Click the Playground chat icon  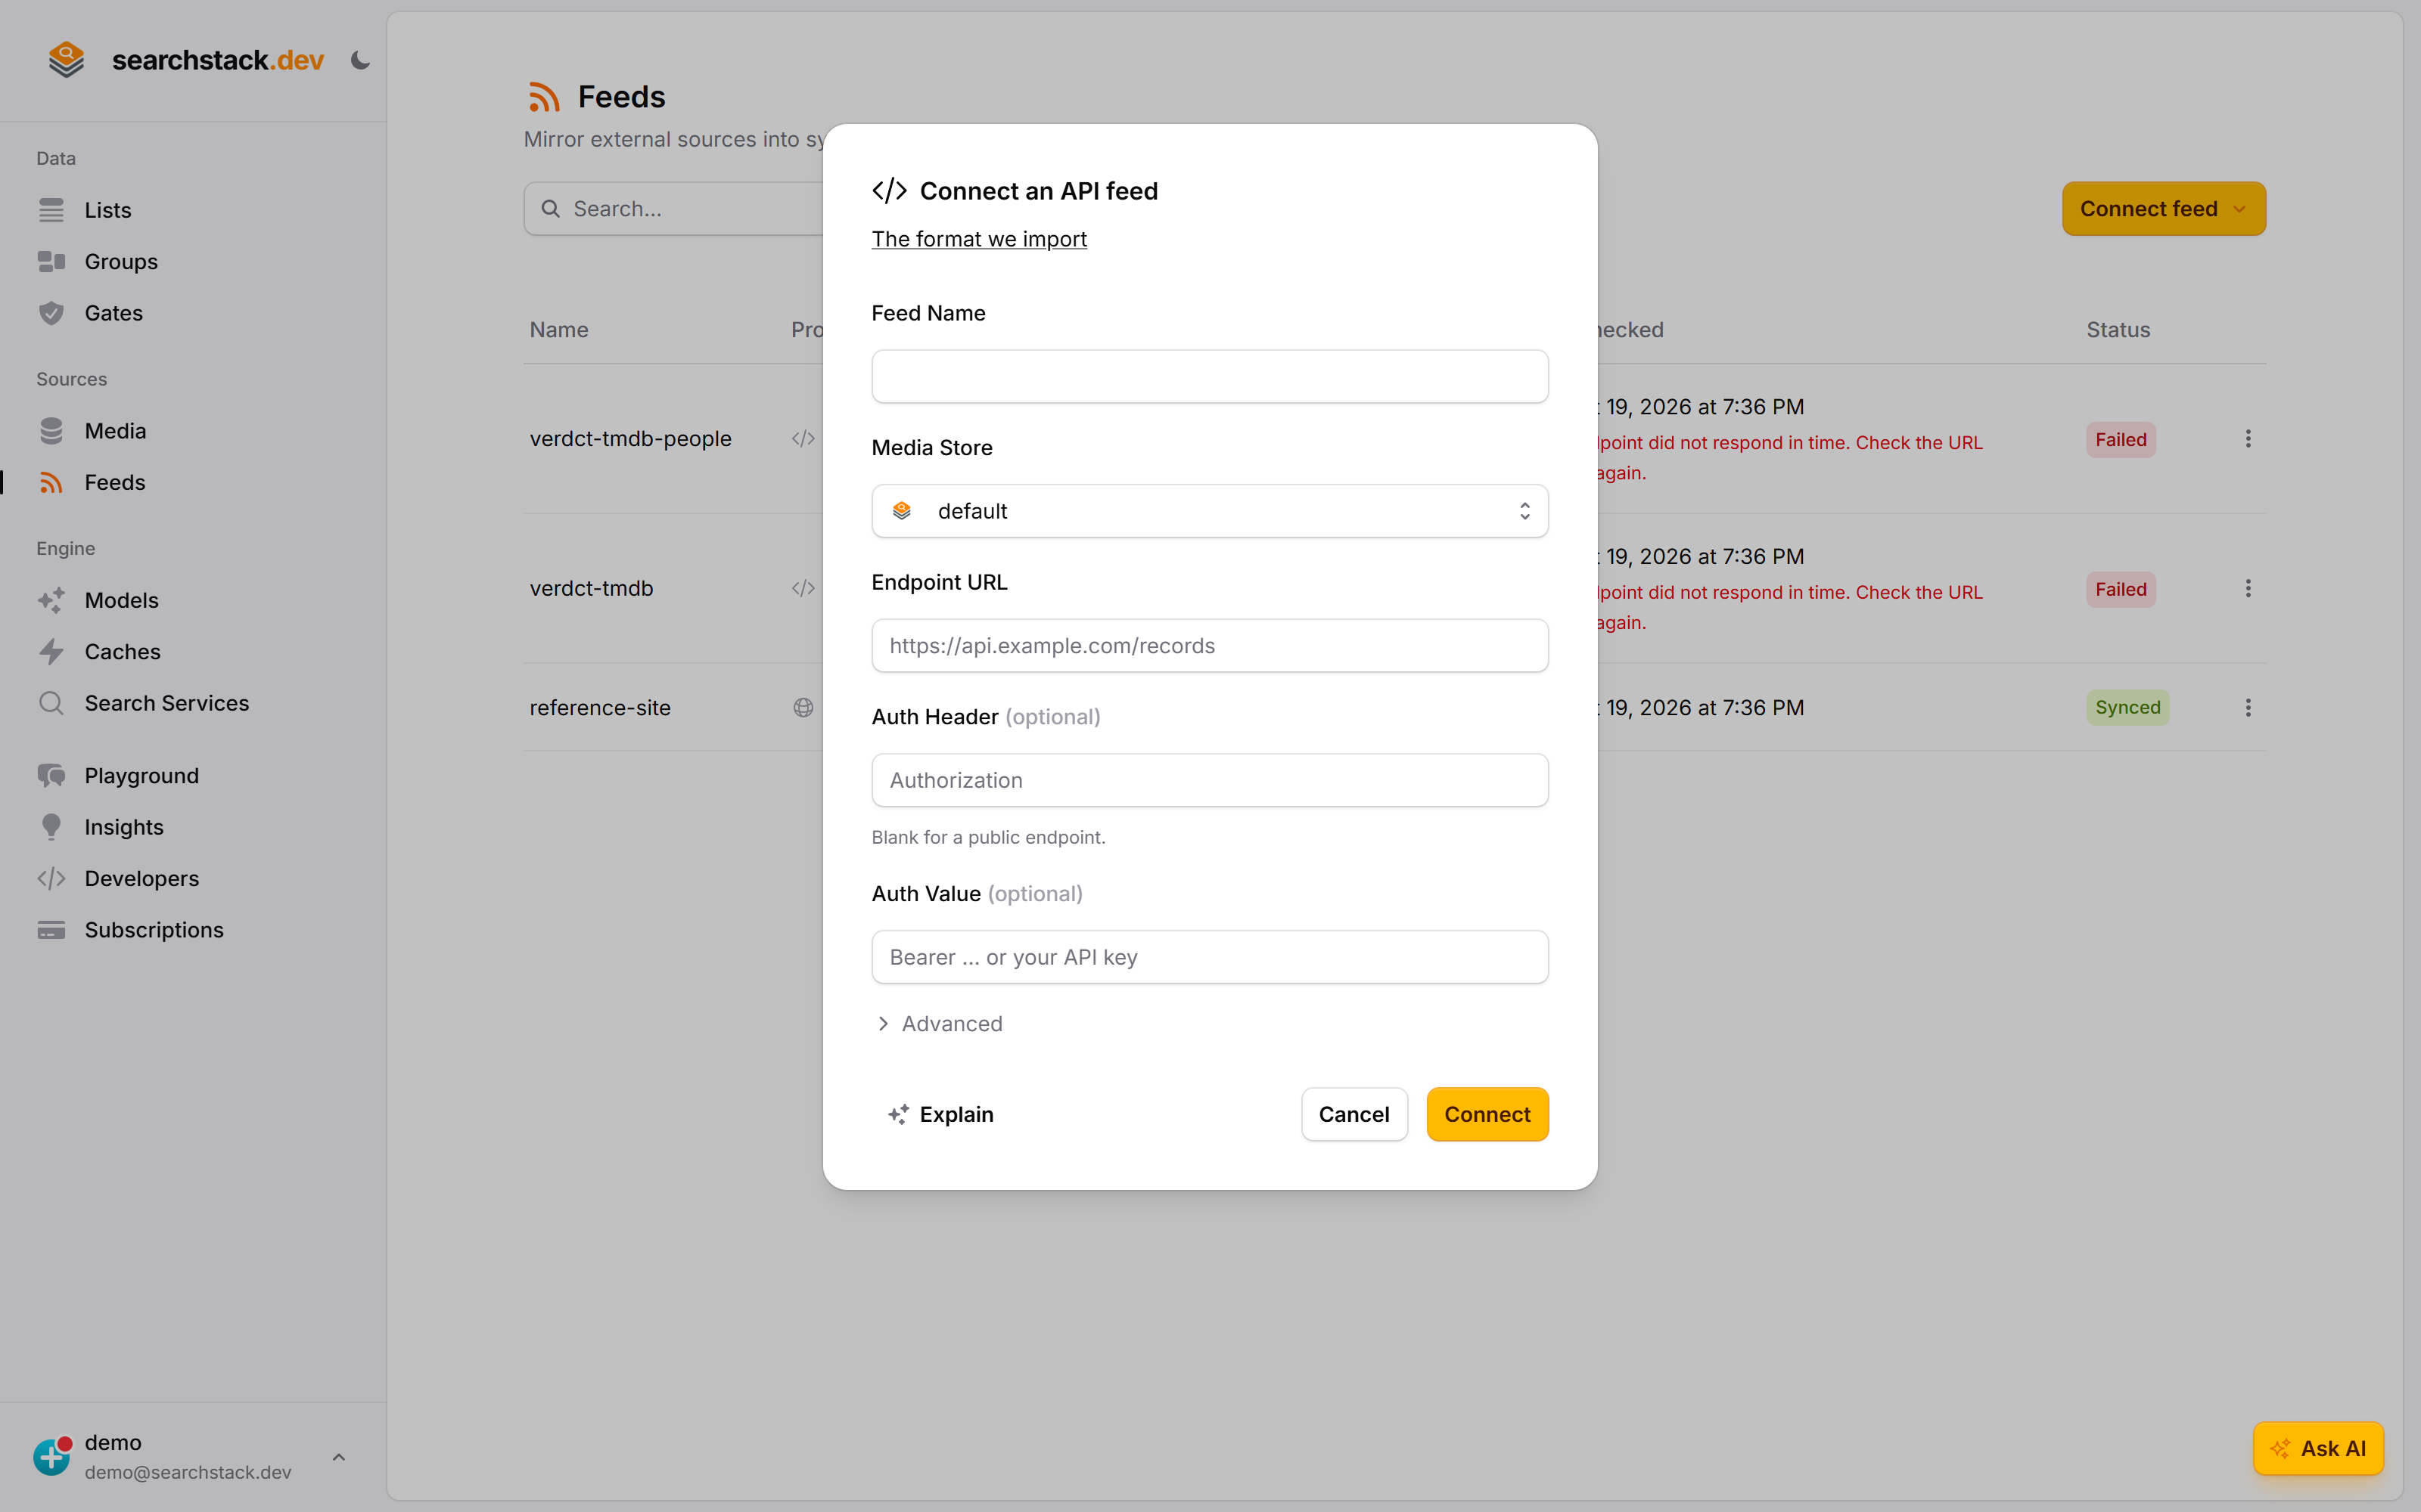pyautogui.click(x=51, y=775)
